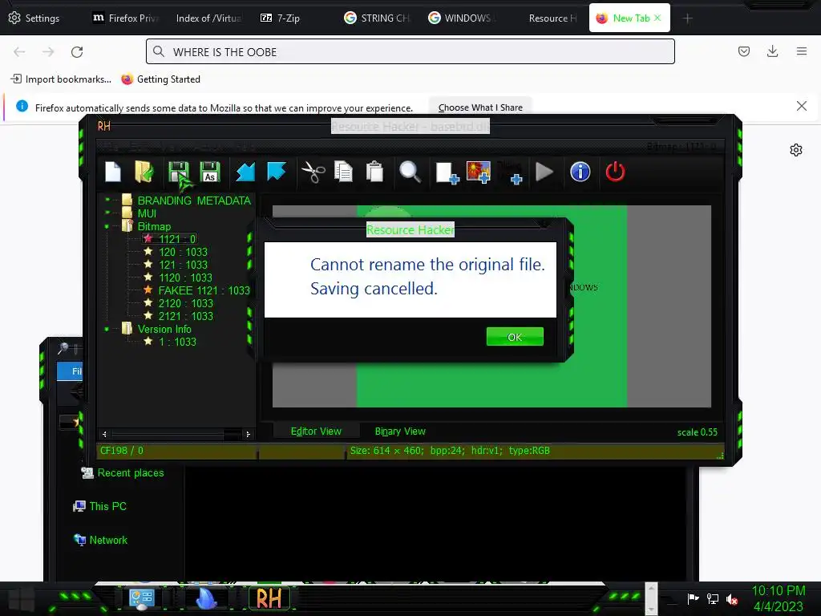This screenshot has width=821, height=616.
Task: Click the blue Info icon
Action: coord(580,172)
